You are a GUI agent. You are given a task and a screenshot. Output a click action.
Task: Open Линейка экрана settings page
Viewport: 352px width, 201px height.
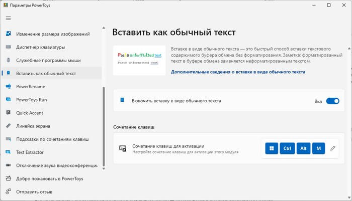(33, 126)
